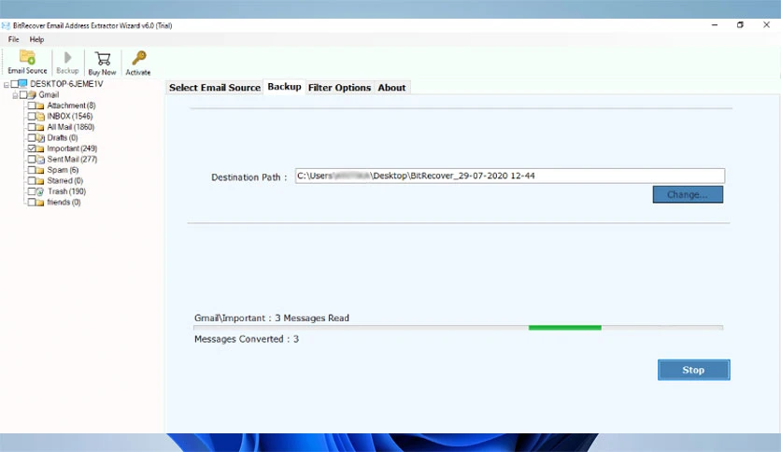The width and height of the screenshot is (781, 452).
Task: Select the Trash (190) label
Action: point(66,191)
